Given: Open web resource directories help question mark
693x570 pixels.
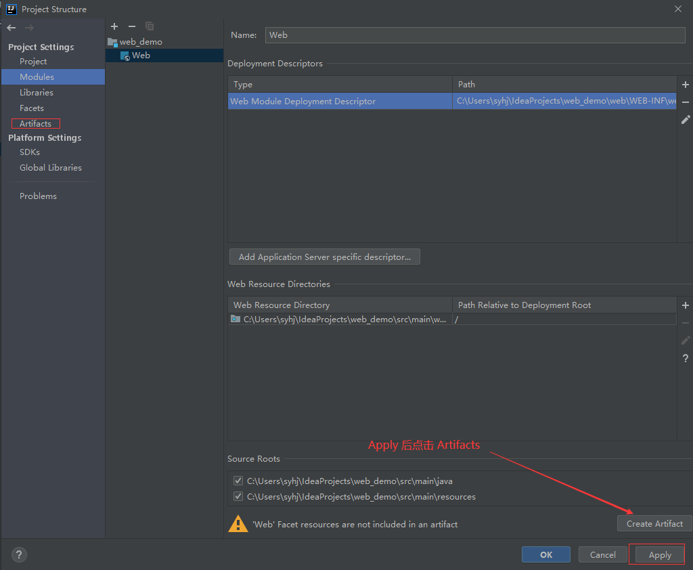Looking at the screenshot, I should point(686,358).
